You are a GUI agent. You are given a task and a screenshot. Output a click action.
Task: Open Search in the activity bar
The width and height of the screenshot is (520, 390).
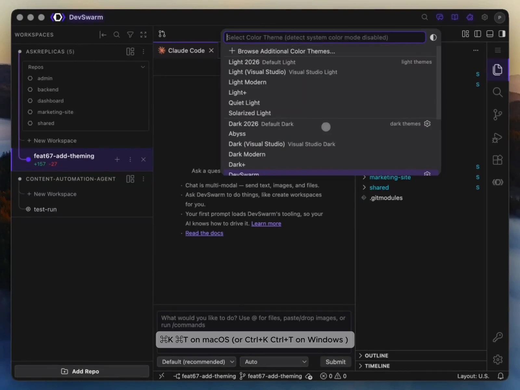tap(498, 92)
